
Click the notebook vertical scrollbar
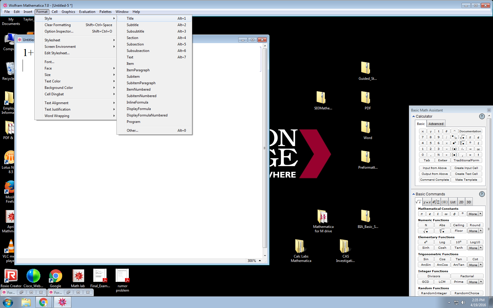(x=265, y=148)
